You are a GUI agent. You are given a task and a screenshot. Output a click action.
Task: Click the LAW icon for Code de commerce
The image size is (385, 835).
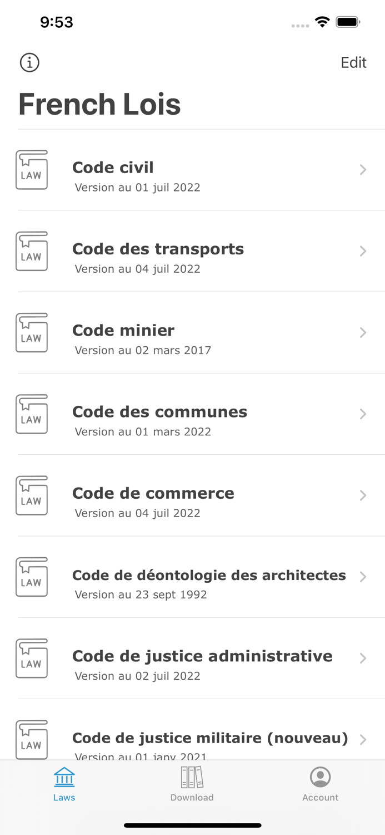[32, 495]
